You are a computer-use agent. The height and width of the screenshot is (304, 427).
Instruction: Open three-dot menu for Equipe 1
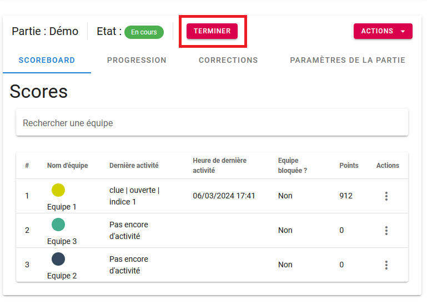[386, 196]
